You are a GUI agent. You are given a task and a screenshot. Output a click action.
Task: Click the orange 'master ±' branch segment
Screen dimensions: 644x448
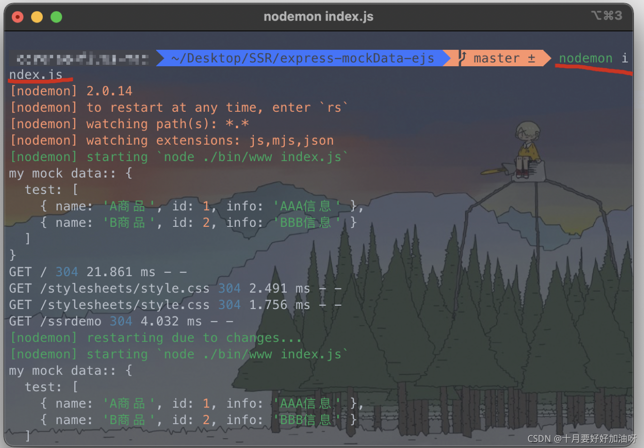click(x=498, y=58)
